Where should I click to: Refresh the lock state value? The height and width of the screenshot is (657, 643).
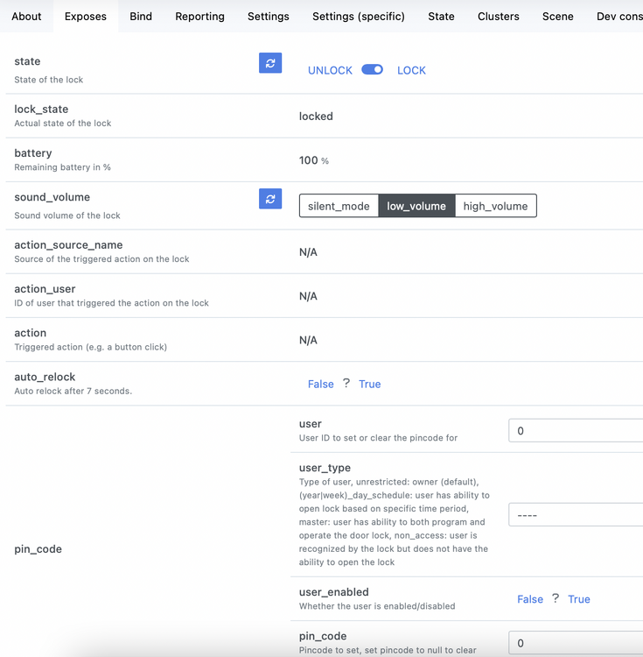[x=270, y=63]
